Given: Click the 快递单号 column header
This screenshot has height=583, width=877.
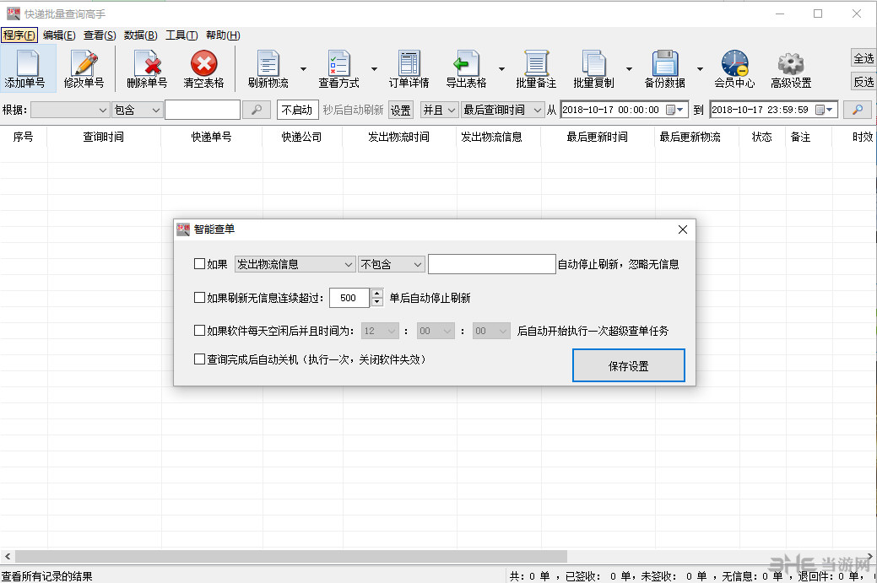Looking at the screenshot, I should coord(211,137).
